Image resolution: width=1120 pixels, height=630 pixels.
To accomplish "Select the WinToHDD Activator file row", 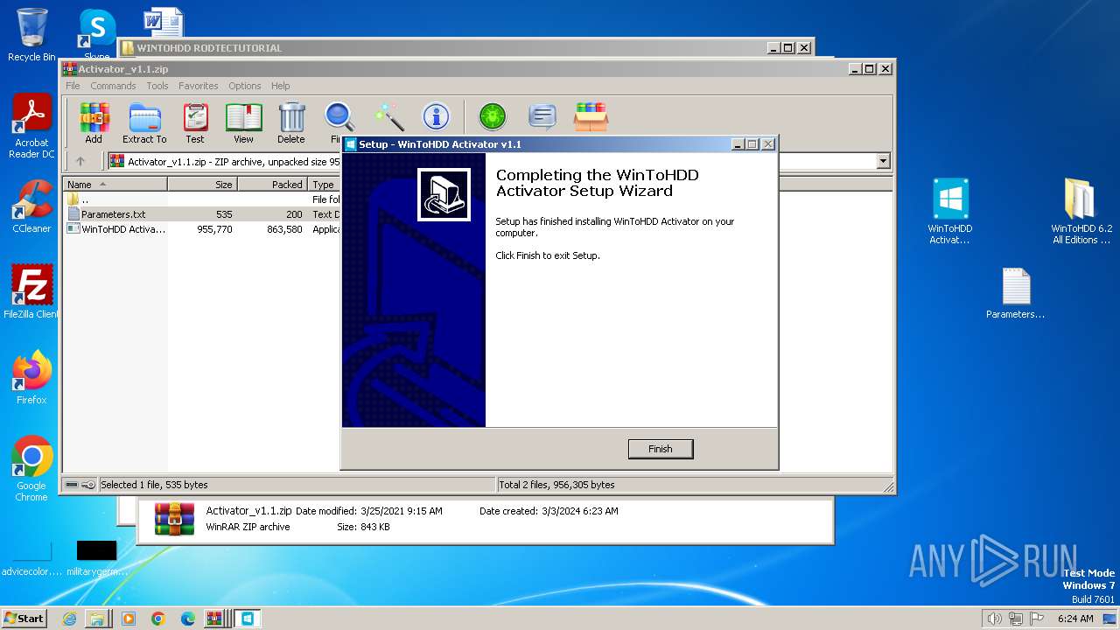I will 202,229.
